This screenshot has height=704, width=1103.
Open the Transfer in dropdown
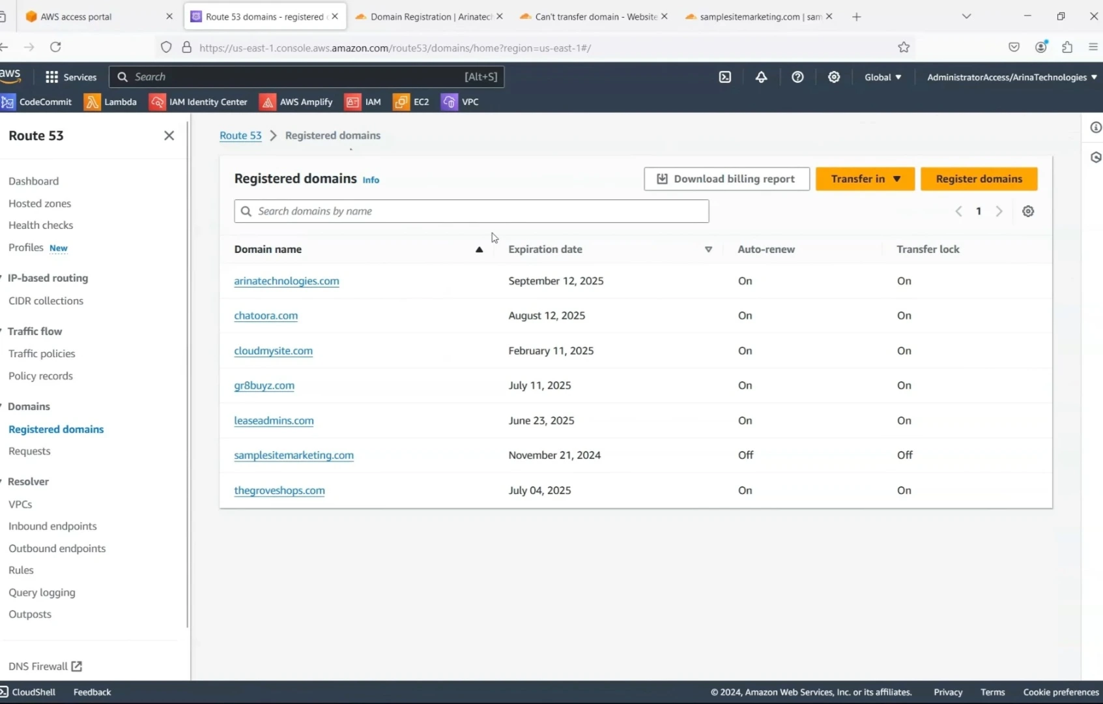(865, 179)
